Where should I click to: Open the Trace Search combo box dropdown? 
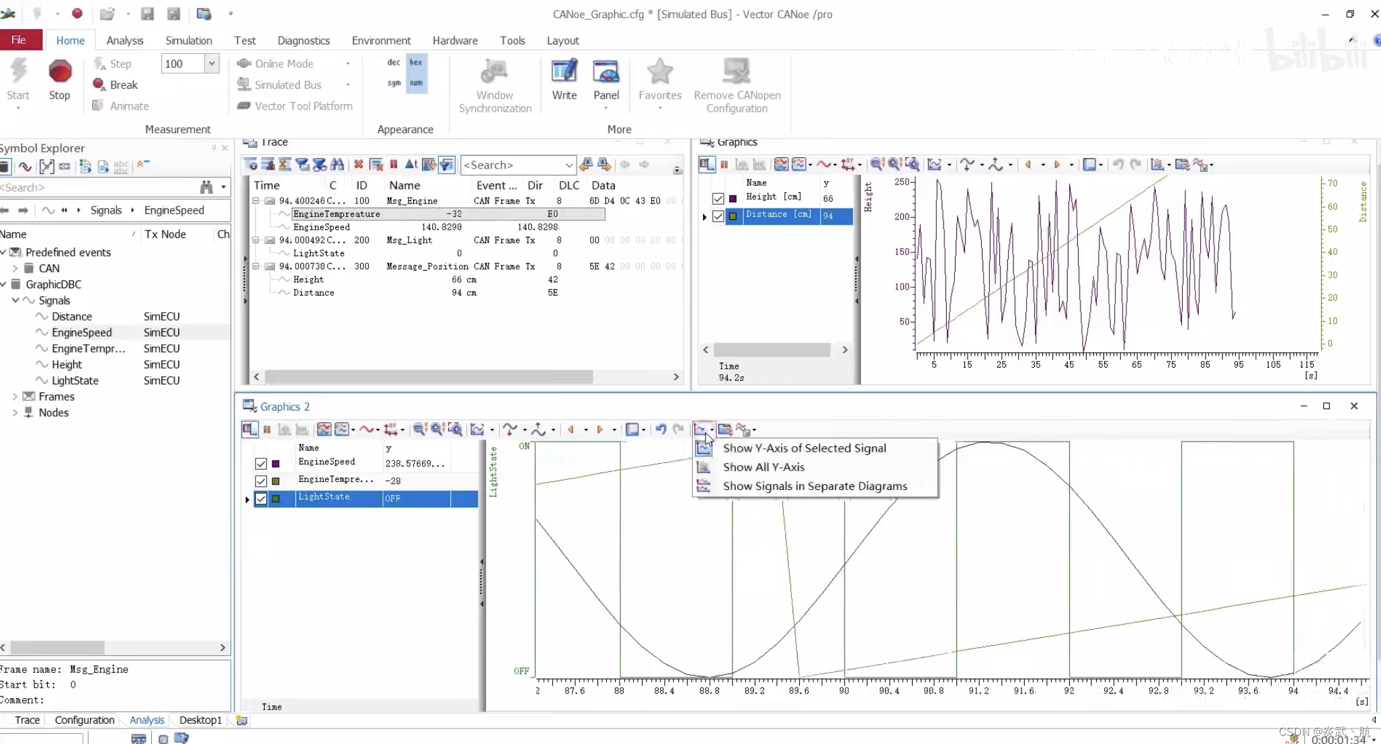click(569, 165)
